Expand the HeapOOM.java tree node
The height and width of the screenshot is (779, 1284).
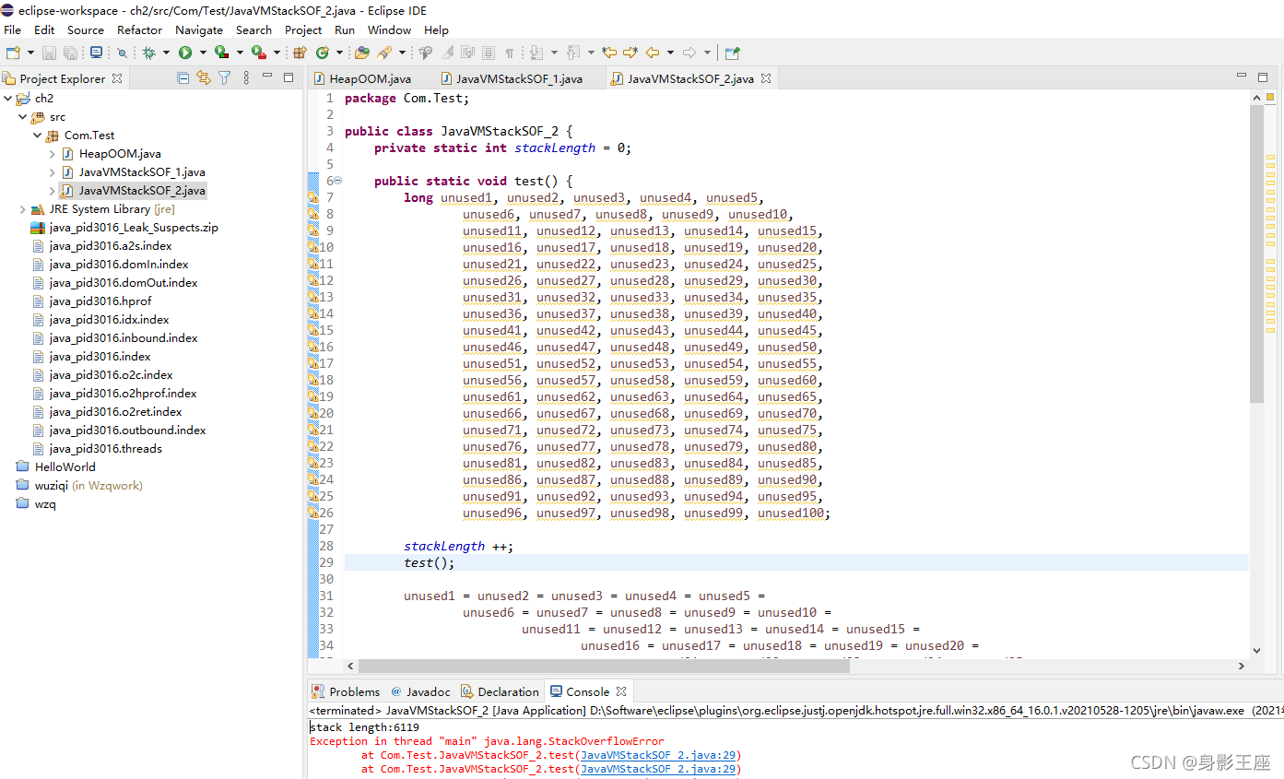[53, 153]
